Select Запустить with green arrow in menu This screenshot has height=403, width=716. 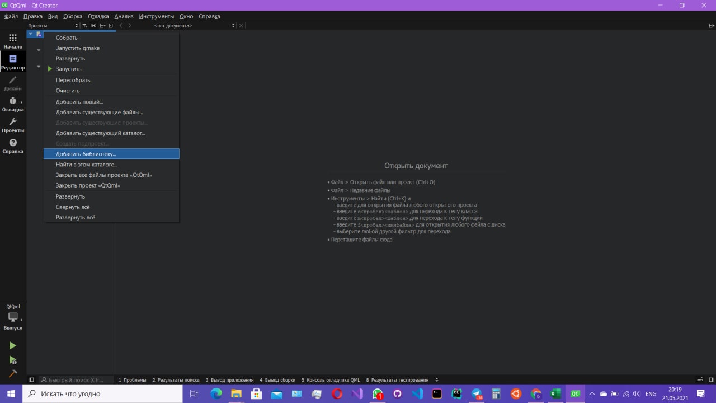(x=111, y=69)
